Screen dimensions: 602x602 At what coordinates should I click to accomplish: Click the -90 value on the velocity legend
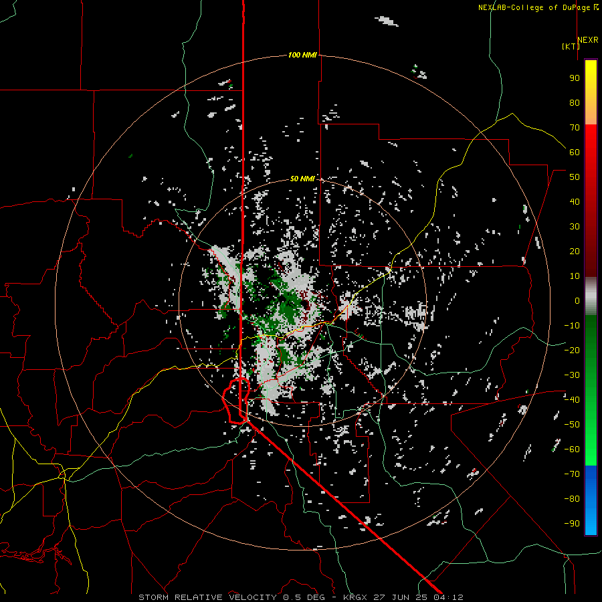coord(572,524)
